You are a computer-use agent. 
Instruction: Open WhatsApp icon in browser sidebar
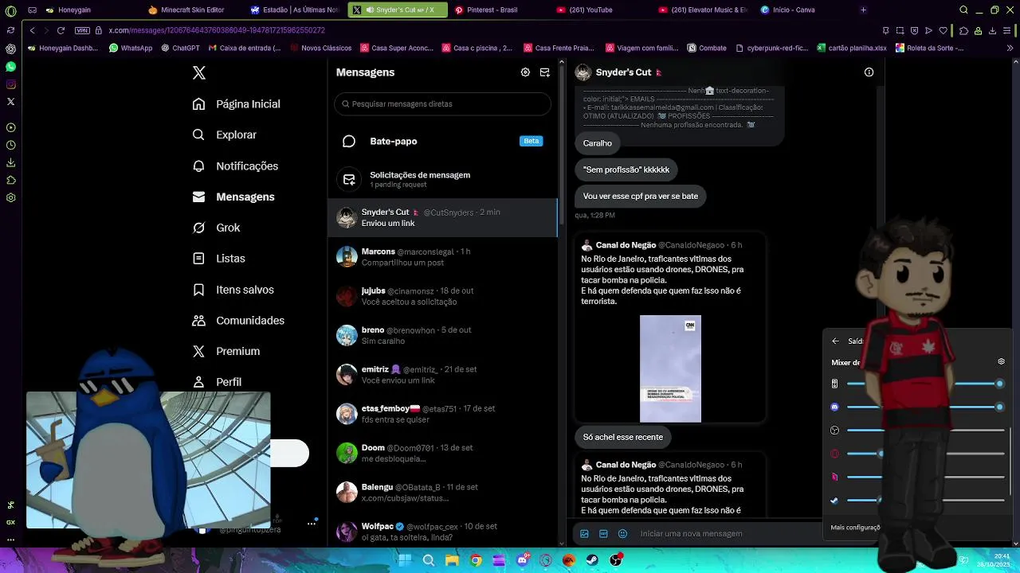(x=10, y=67)
